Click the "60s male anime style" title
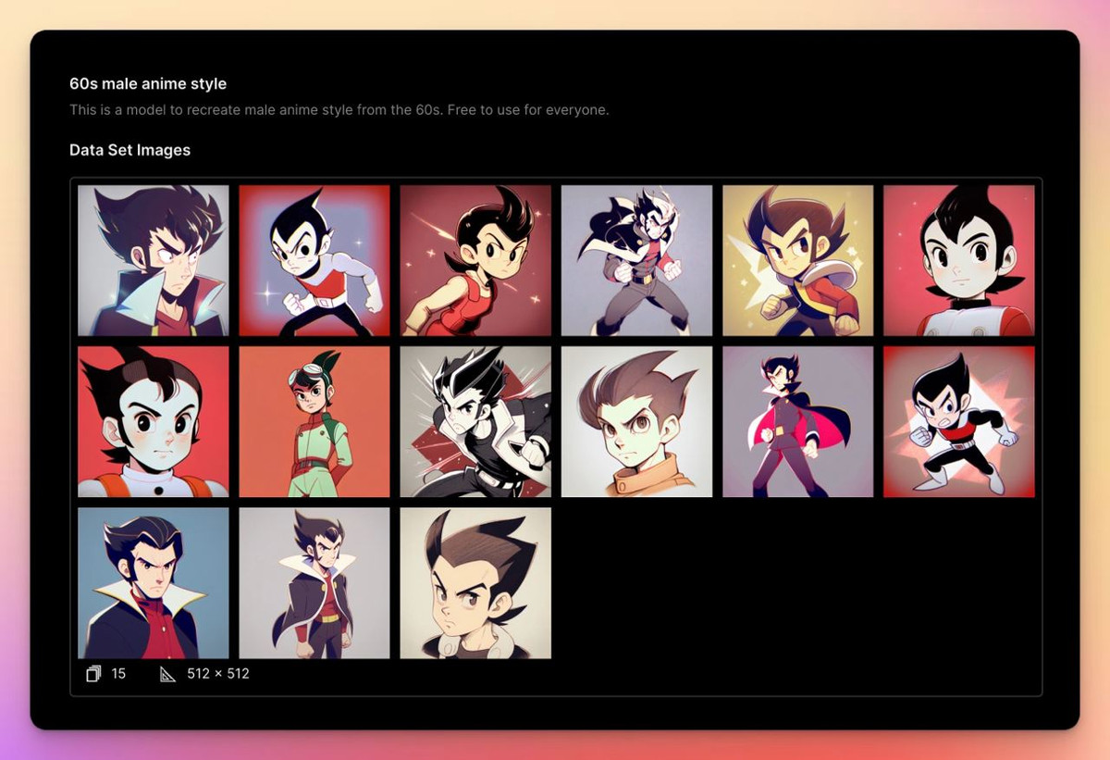The height and width of the screenshot is (760, 1110). 148,84
